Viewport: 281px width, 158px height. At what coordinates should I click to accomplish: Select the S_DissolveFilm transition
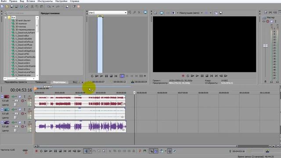[22, 54]
